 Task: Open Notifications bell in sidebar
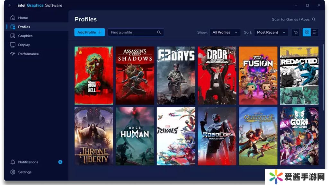pyautogui.click(x=13, y=162)
